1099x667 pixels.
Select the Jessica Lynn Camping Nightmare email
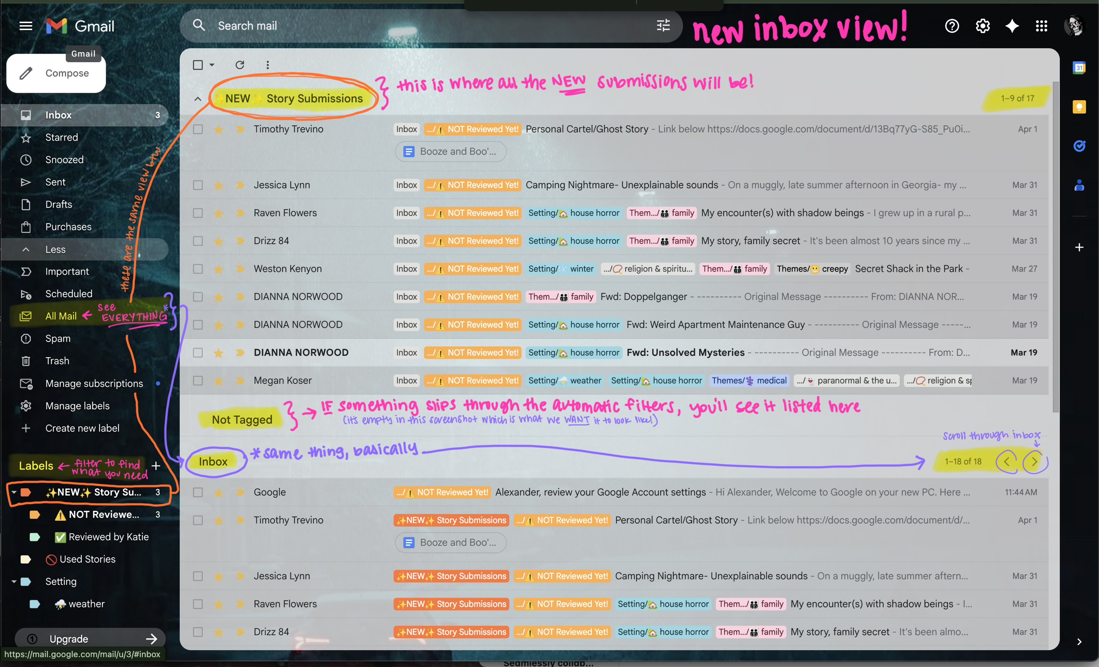tap(198, 185)
